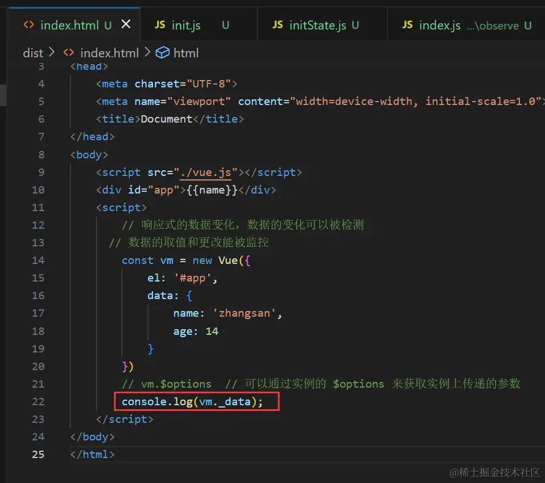Expand breadcrumb chevron after dist

click(x=52, y=53)
